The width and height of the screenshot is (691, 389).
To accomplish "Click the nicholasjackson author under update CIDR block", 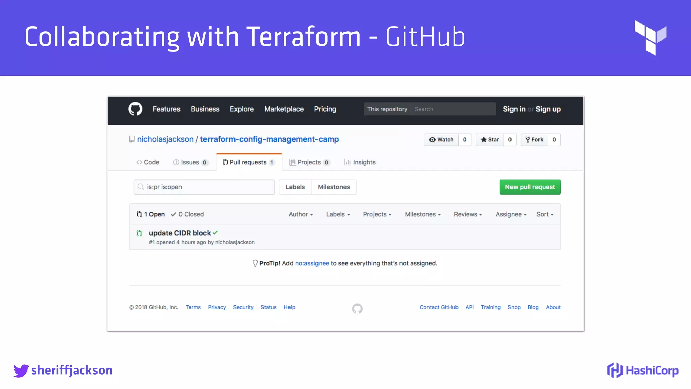I will click(235, 242).
